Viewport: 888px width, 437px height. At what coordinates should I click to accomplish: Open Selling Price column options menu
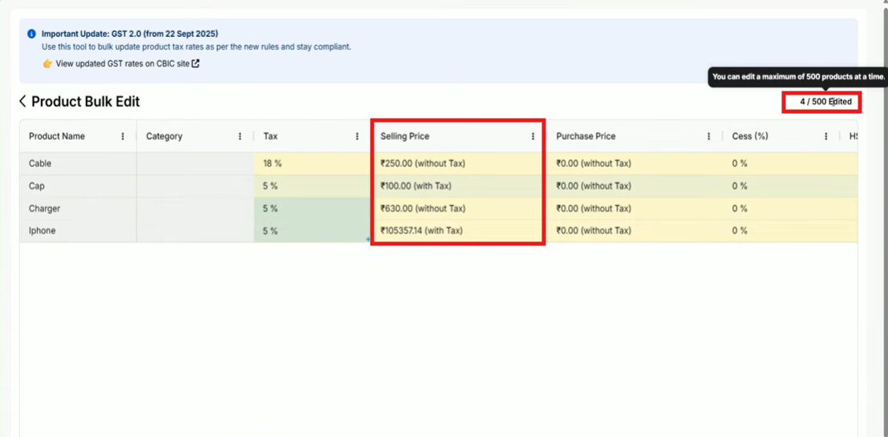[533, 136]
